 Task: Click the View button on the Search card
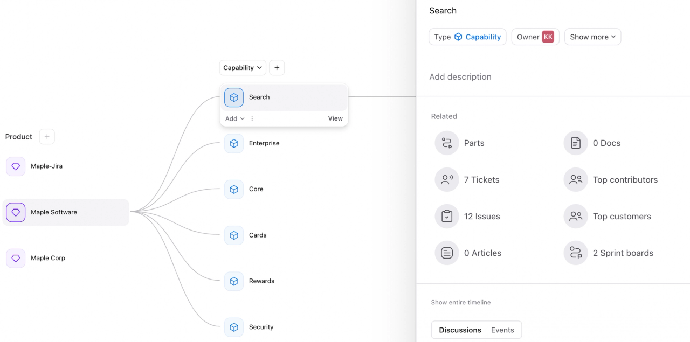coord(335,118)
